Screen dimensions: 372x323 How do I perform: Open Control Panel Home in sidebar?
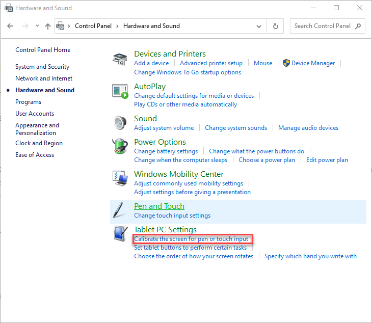(x=43, y=50)
